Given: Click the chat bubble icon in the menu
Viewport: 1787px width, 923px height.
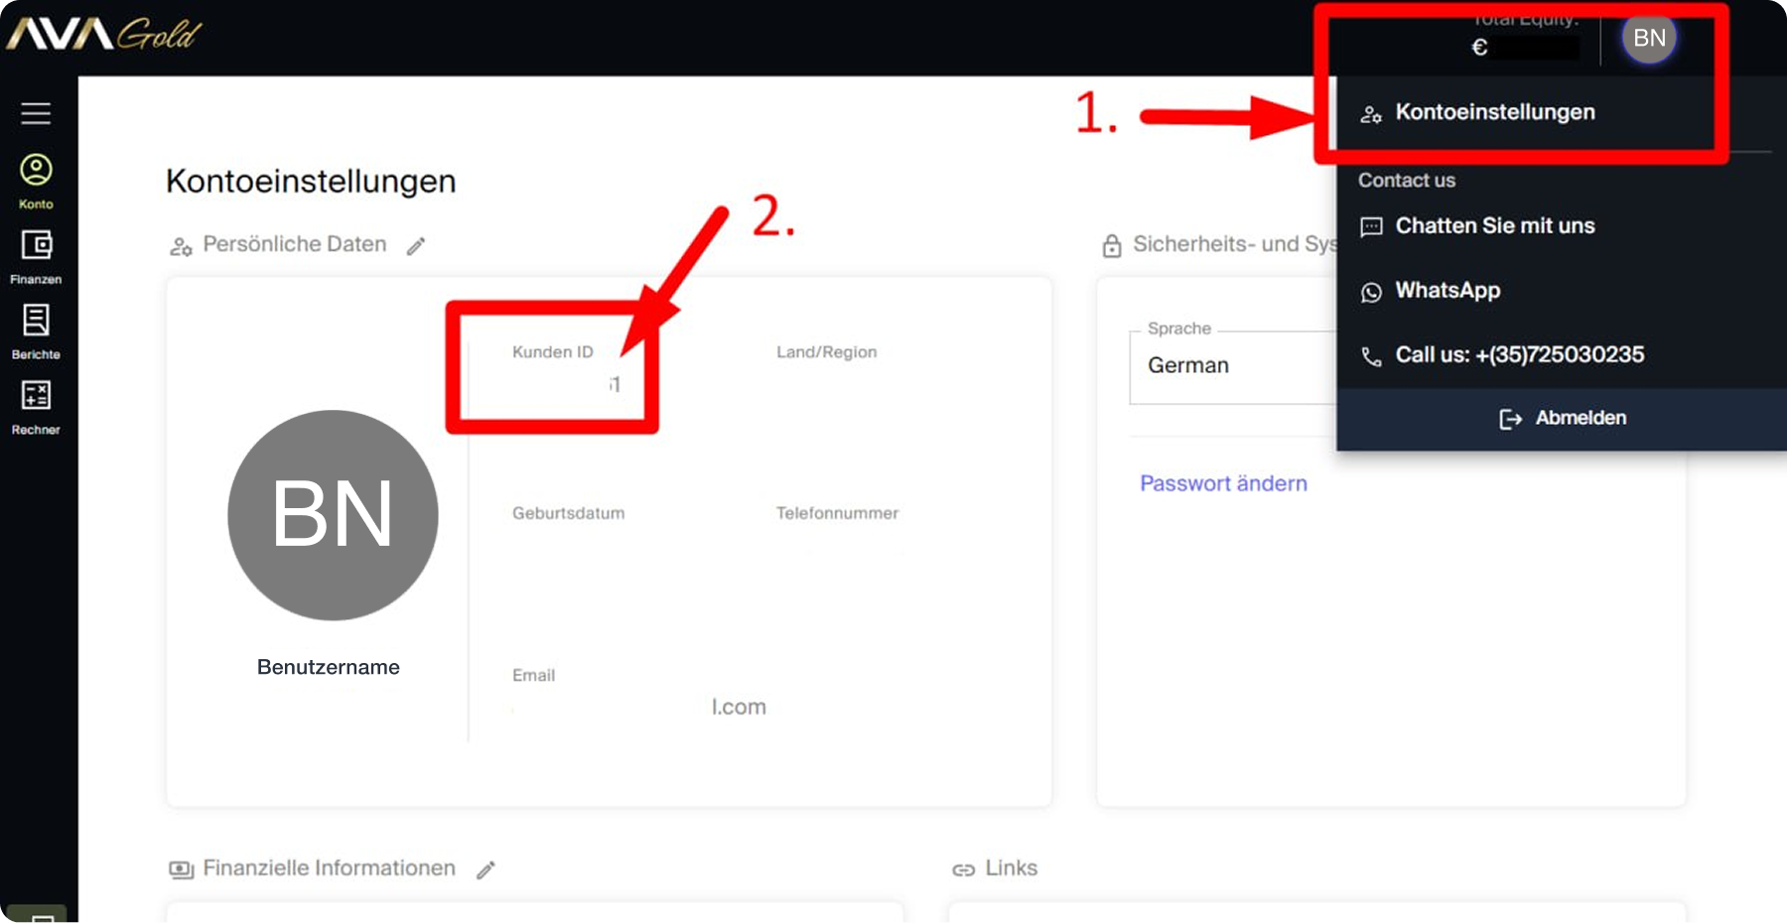Looking at the screenshot, I should [x=1371, y=227].
